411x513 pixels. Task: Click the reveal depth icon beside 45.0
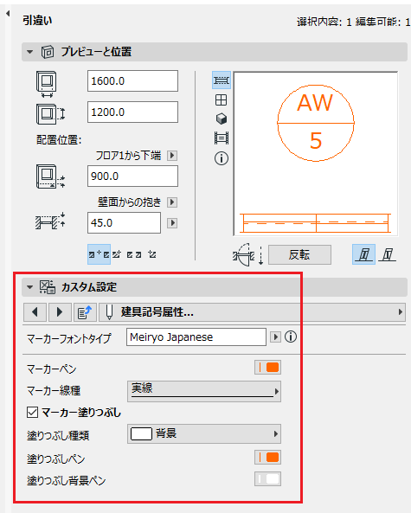tap(50, 221)
